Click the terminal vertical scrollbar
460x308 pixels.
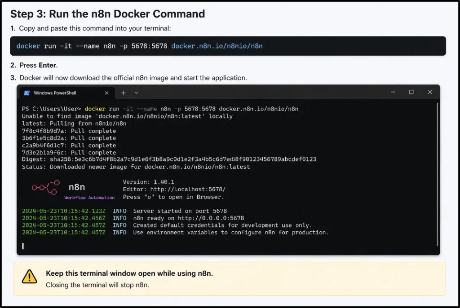[x=437, y=174]
